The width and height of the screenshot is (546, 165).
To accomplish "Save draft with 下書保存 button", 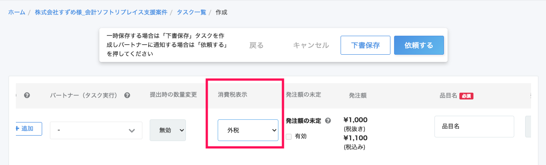I will point(366,45).
